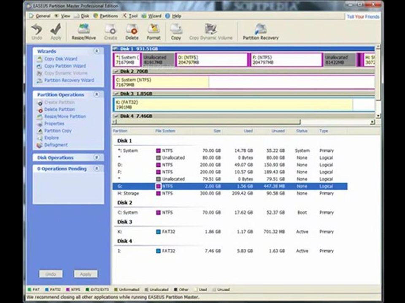Image resolution: width=405 pixels, height=303 pixels.
Task: Click the Delete partition toolbar icon
Action: click(x=132, y=32)
